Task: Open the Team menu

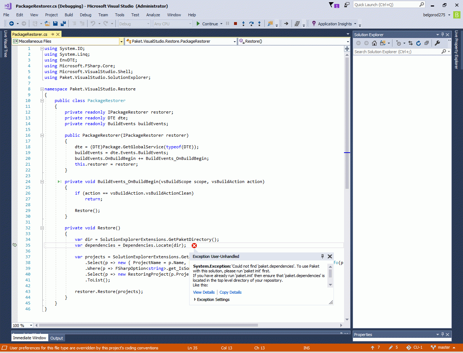Action: point(103,15)
